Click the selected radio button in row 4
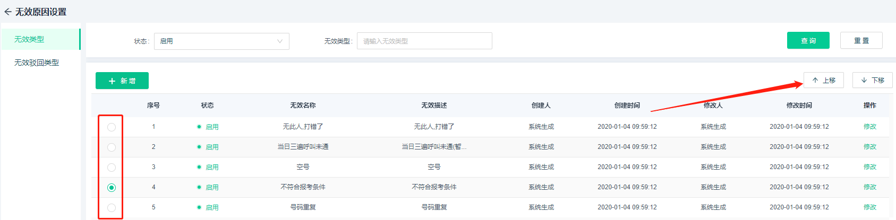 pos(112,188)
